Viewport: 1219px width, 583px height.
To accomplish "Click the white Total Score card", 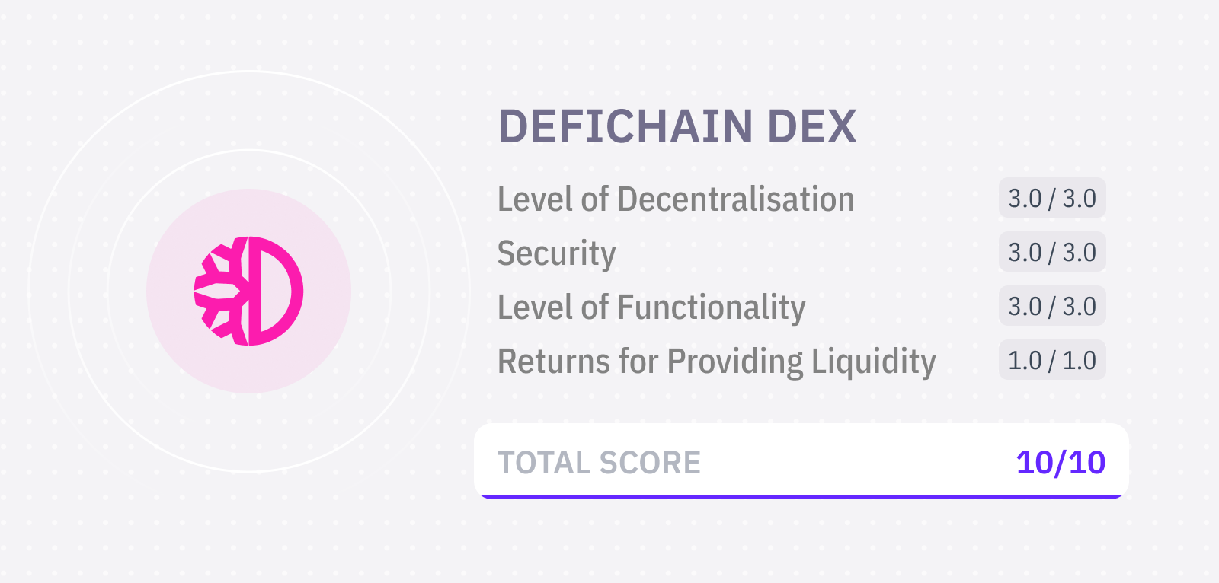I will pyautogui.click(x=801, y=461).
